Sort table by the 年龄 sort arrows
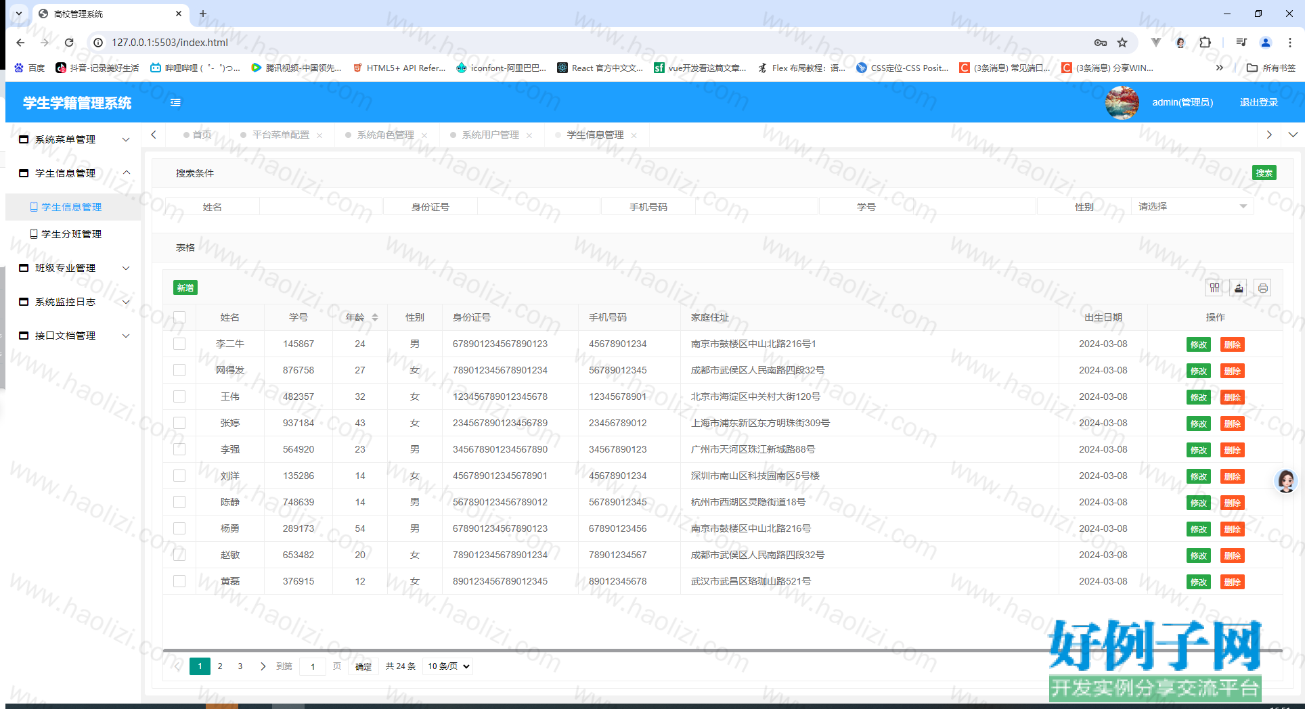The image size is (1305, 709). pos(375,317)
